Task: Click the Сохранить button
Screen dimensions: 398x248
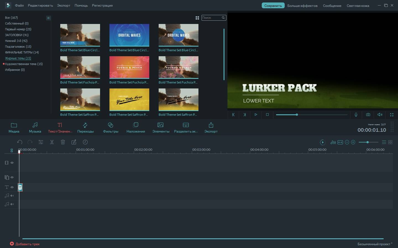Action: (x=273, y=6)
